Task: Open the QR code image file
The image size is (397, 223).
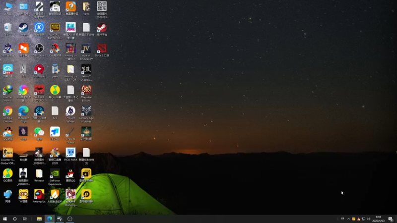Action: coord(102,7)
